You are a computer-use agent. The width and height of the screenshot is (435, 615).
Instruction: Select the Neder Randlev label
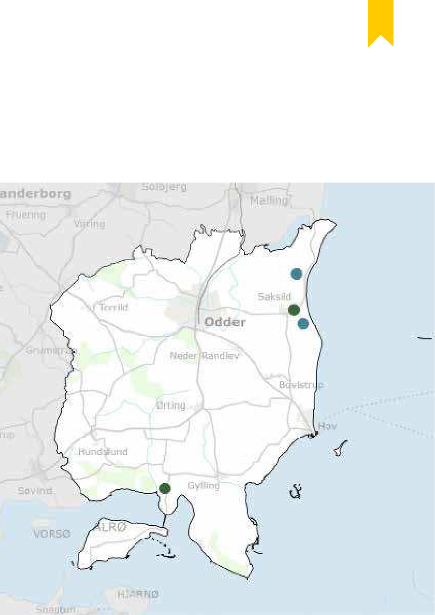click(x=205, y=356)
